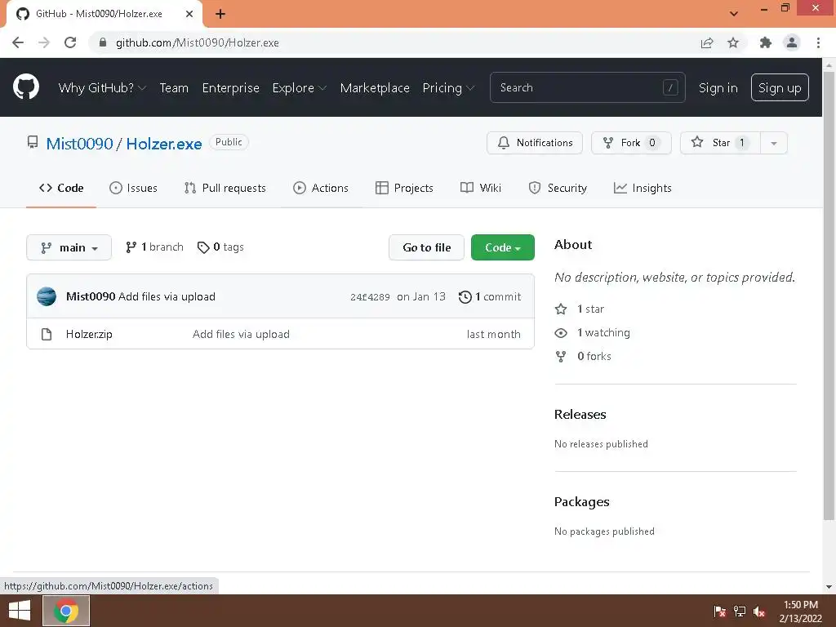
Task: Open the Windows Start button
Action: (x=20, y=611)
